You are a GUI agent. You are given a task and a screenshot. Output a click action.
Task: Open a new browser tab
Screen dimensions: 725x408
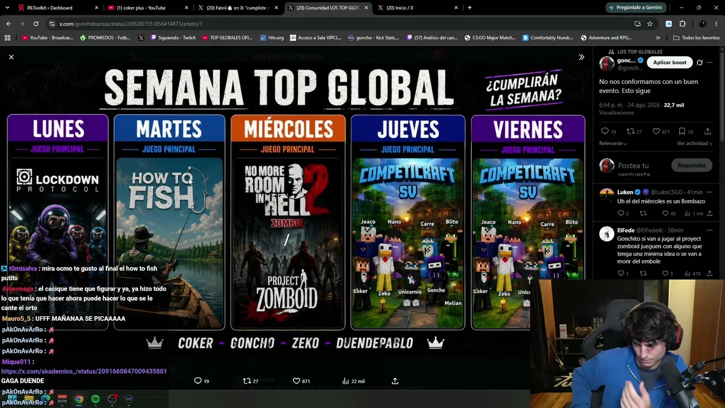[470, 7]
